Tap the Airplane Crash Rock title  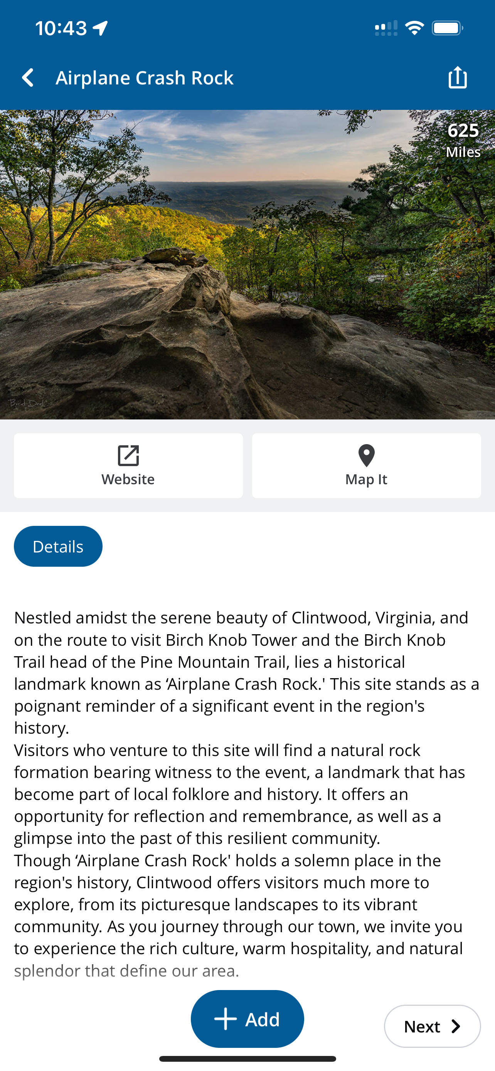pyautogui.click(x=145, y=78)
